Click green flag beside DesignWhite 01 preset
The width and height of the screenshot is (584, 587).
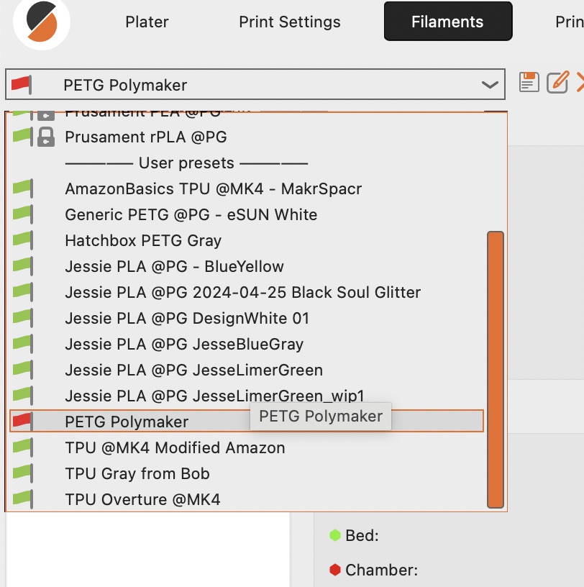(x=22, y=317)
